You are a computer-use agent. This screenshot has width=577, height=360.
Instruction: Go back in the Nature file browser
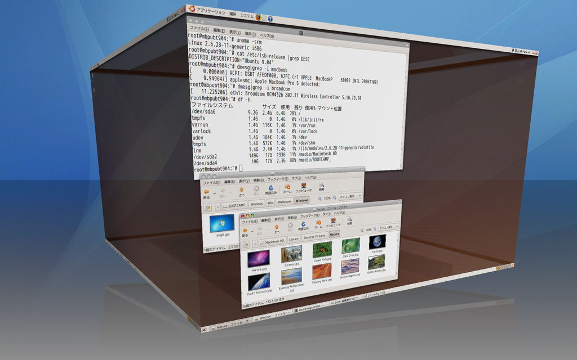point(245,233)
